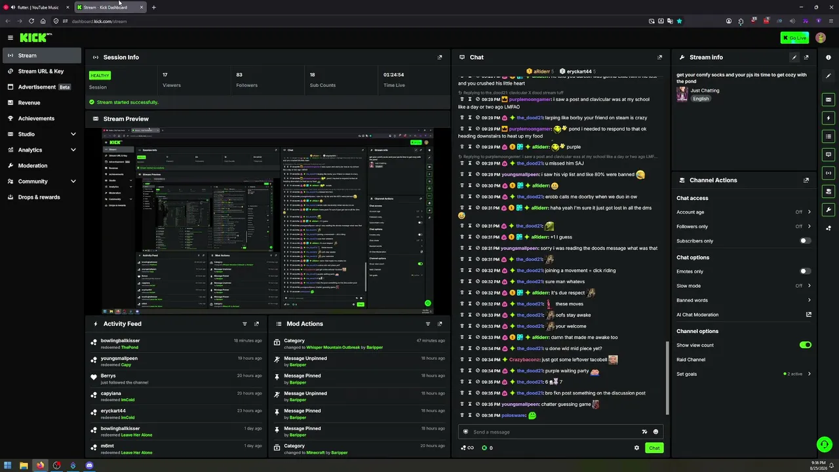Send message with the Chat button
Viewport: 839px width, 472px height.
[654, 448]
